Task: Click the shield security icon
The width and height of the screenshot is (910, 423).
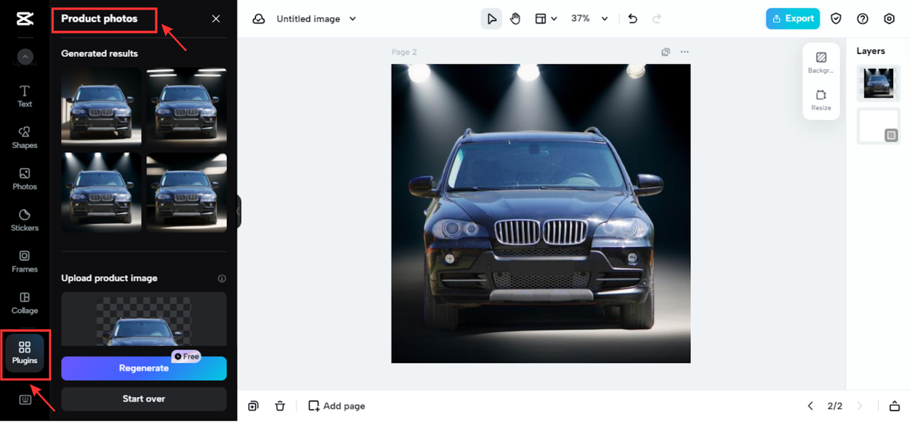Action: [837, 18]
